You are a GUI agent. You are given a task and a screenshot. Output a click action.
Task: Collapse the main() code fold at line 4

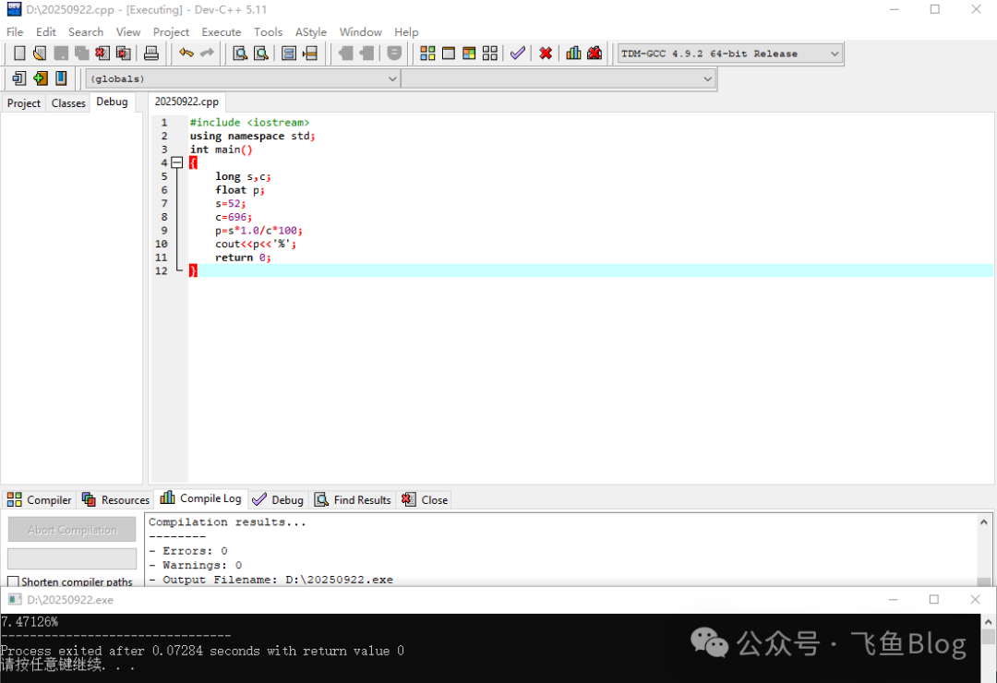[x=176, y=162]
